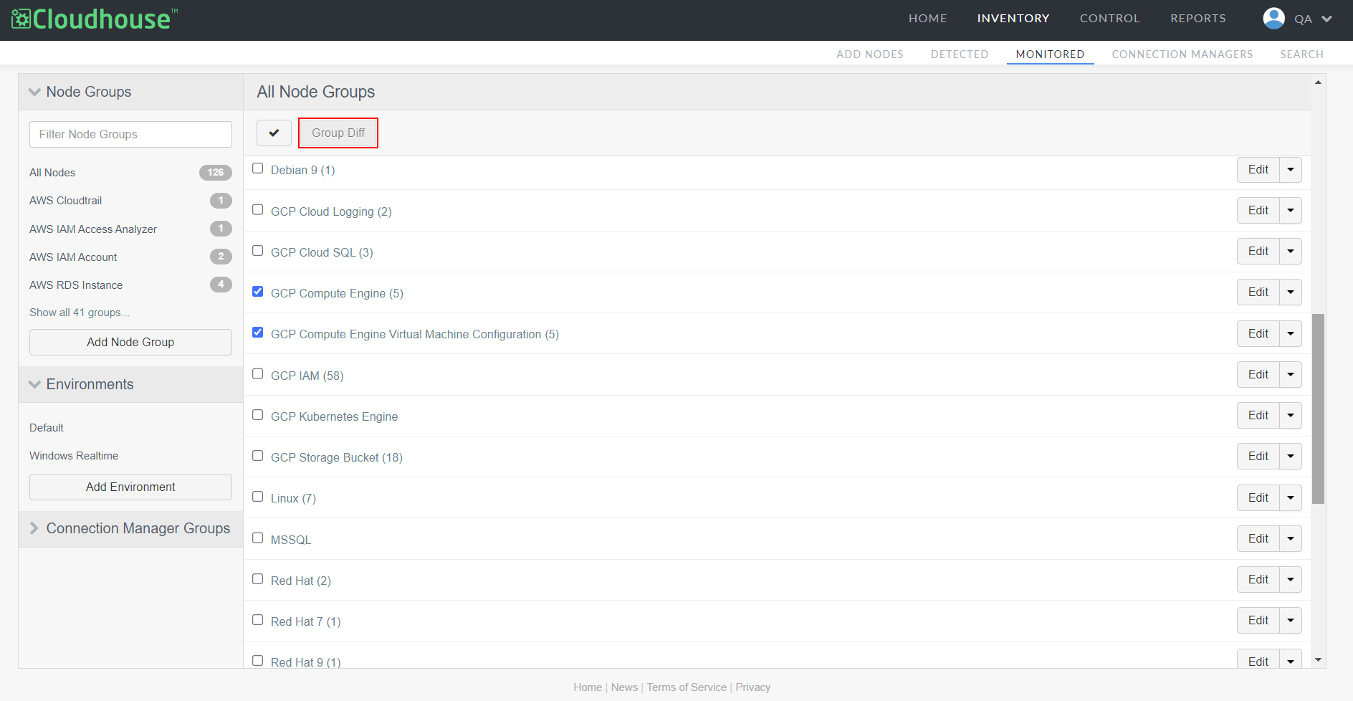
Task: Open the Reports menu
Action: coord(1198,19)
